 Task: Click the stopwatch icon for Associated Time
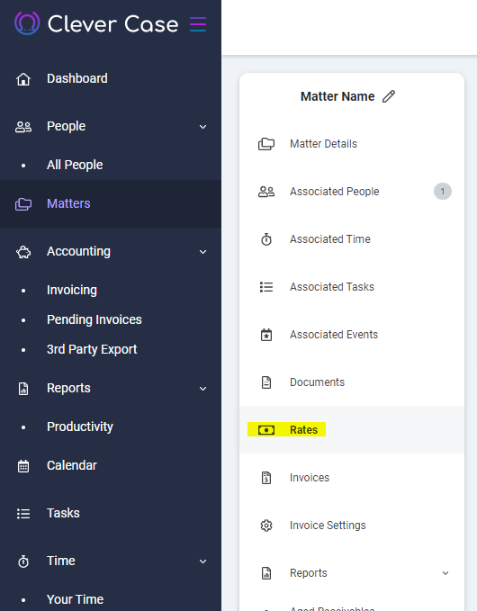[266, 239]
